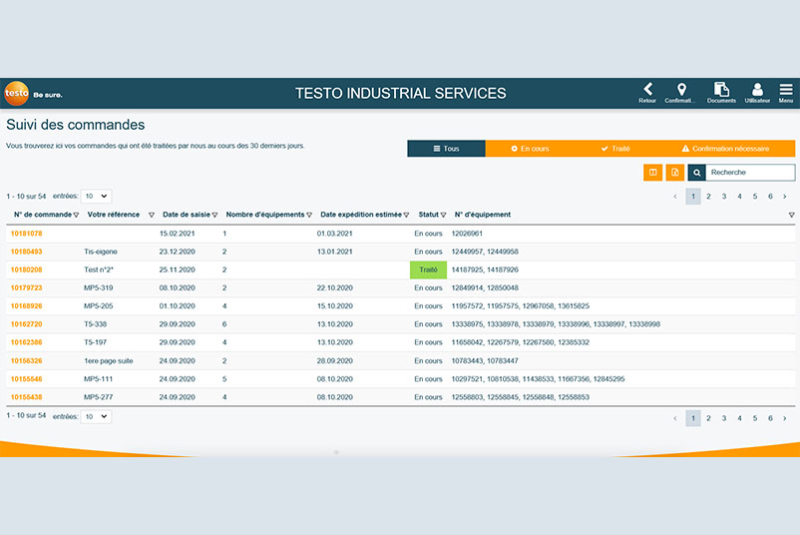The image size is (800, 535).
Task: Click page 1 in bottom pagination
Action: pos(693,418)
